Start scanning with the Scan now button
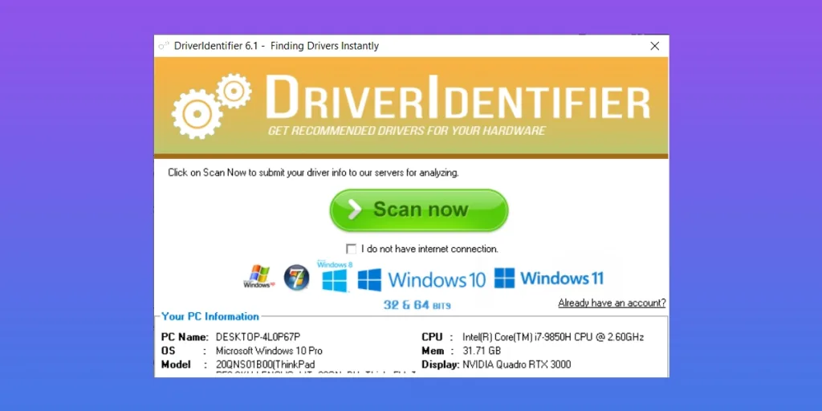The image size is (822, 411). tap(419, 210)
